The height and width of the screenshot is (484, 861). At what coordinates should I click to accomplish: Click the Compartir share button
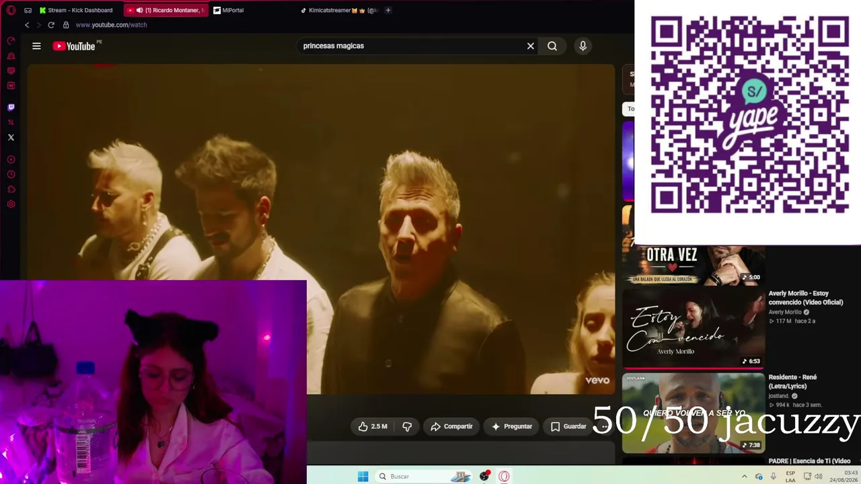pos(451,426)
